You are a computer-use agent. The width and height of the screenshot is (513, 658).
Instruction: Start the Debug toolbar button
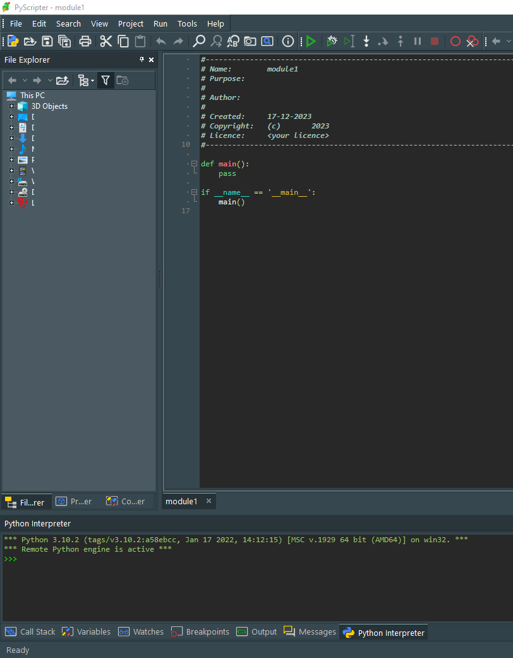coord(332,42)
